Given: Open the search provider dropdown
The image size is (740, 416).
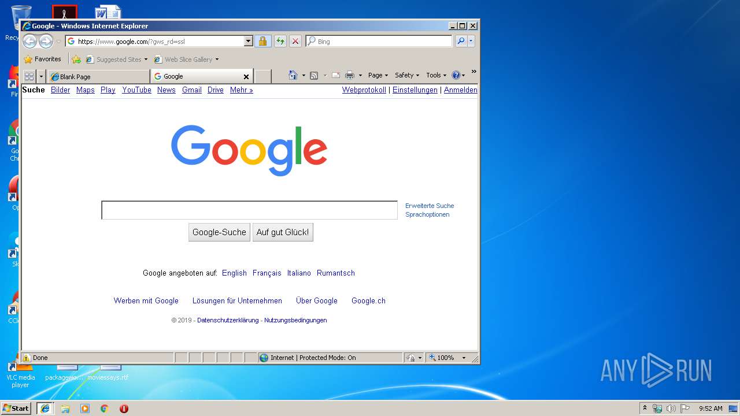Looking at the screenshot, I should pyautogui.click(x=471, y=41).
